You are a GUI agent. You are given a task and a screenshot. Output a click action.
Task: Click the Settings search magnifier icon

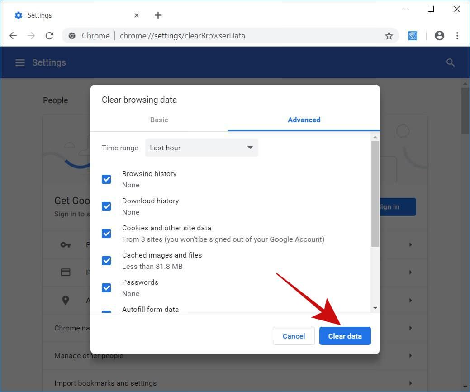click(x=450, y=62)
